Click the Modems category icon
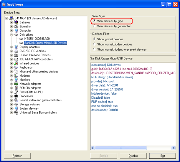The width and height of the screenshot is (180, 162). (16, 76)
